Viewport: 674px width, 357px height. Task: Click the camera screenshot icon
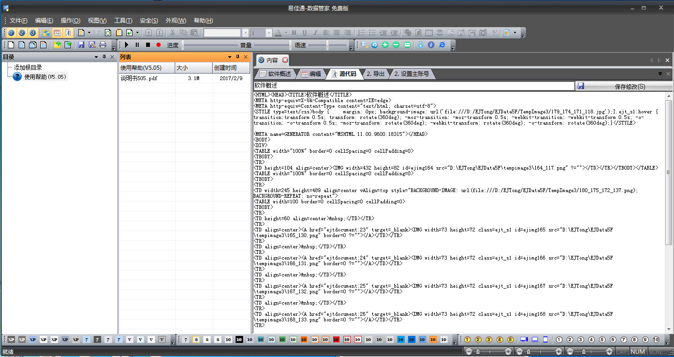(482, 33)
